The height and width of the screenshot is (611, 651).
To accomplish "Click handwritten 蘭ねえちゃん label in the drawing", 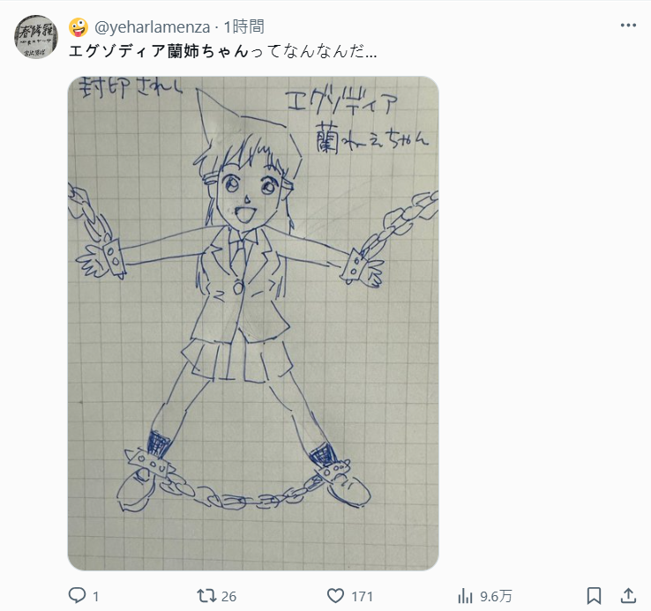I will pyautogui.click(x=371, y=138).
